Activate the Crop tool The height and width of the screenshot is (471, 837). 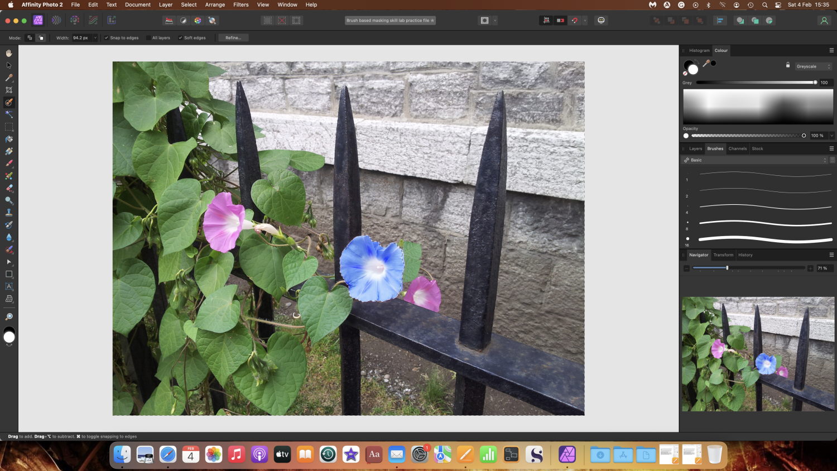[x=8, y=89]
